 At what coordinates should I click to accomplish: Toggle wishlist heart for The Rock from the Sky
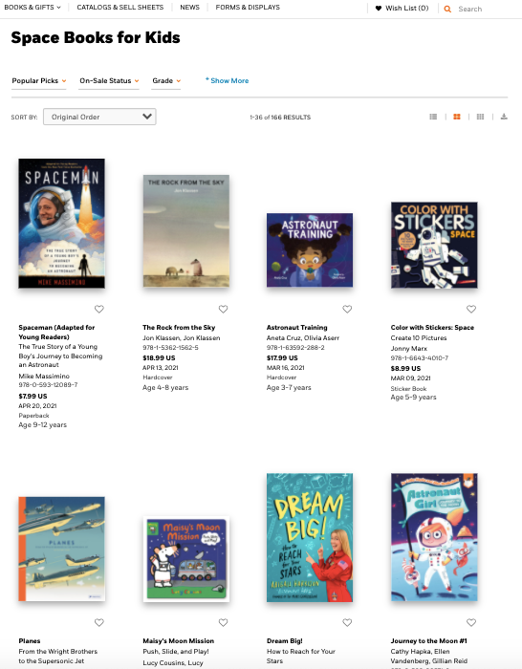[x=223, y=309]
